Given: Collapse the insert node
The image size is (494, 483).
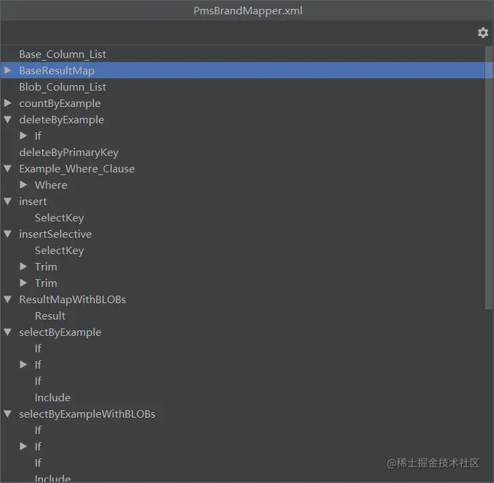Looking at the screenshot, I should pyautogui.click(x=8, y=202).
